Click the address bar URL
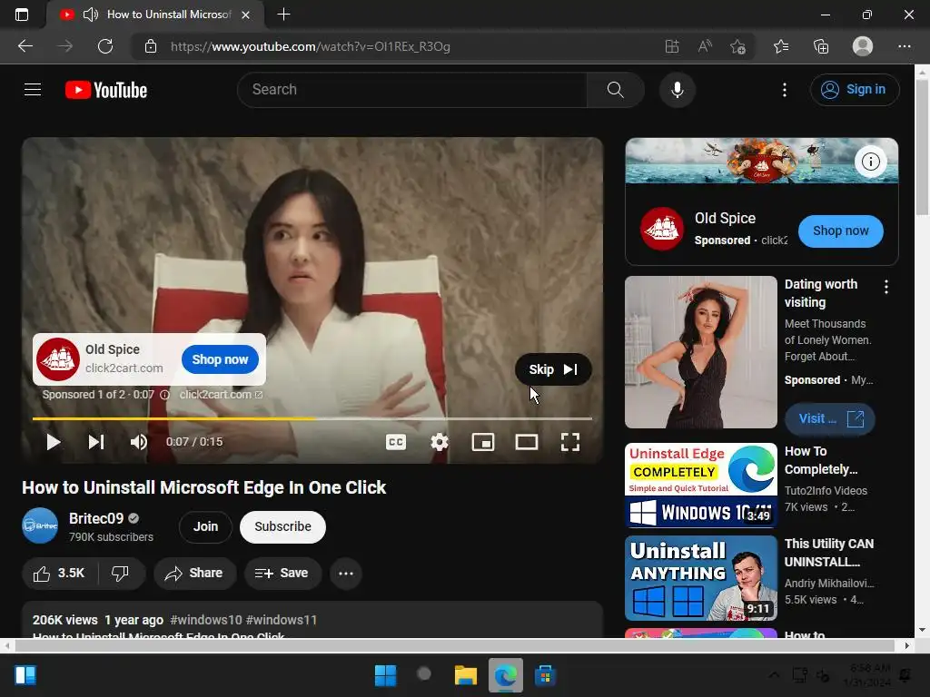Viewport: 930px width, 697px height. pos(311,46)
